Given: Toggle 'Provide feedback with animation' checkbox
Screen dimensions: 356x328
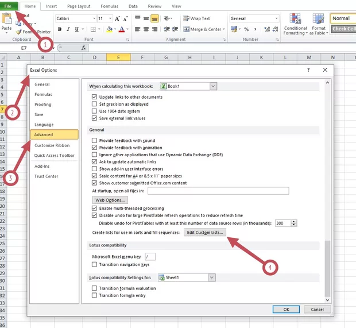Looking at the screenshot, I should click(x=94, y=148).
